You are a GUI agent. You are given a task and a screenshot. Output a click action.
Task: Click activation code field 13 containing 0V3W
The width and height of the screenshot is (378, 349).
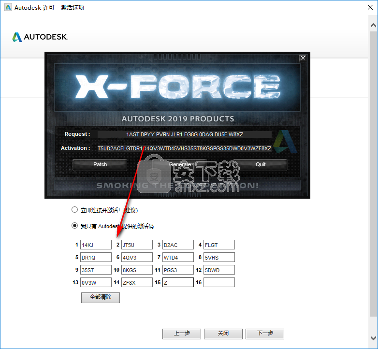(96, 282)
